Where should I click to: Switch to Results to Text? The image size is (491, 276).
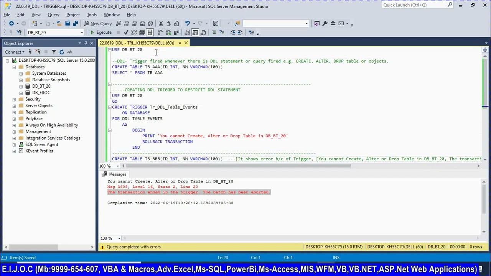pos(187,33)
